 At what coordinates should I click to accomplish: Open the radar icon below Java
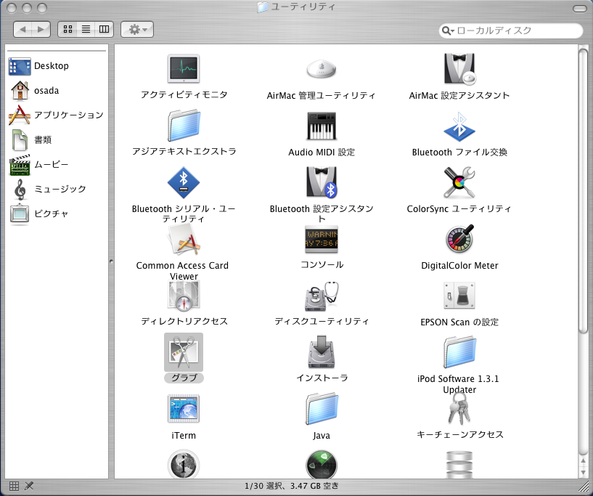click(321, 464)
